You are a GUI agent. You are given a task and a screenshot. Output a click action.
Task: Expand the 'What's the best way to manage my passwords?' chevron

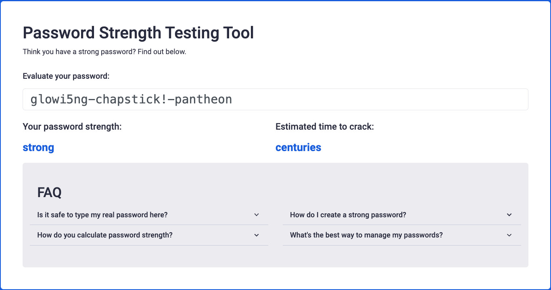[509, 235]
